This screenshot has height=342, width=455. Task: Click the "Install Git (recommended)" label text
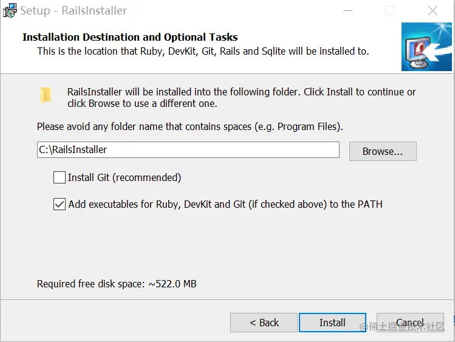click(125, 177)
